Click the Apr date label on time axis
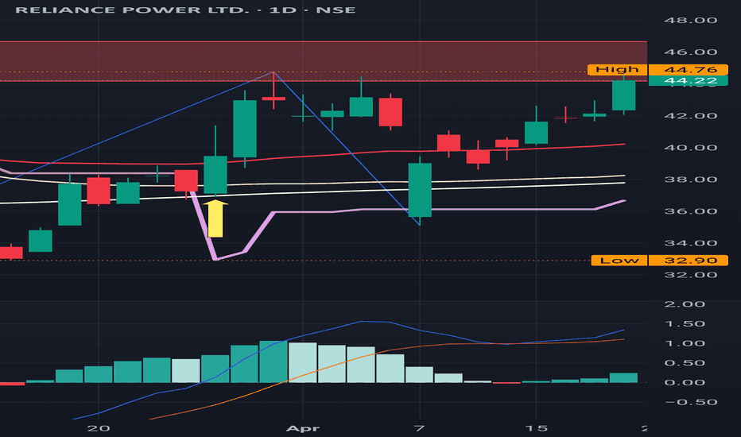This screenshot has width=741, height=437. coord(303,428)
